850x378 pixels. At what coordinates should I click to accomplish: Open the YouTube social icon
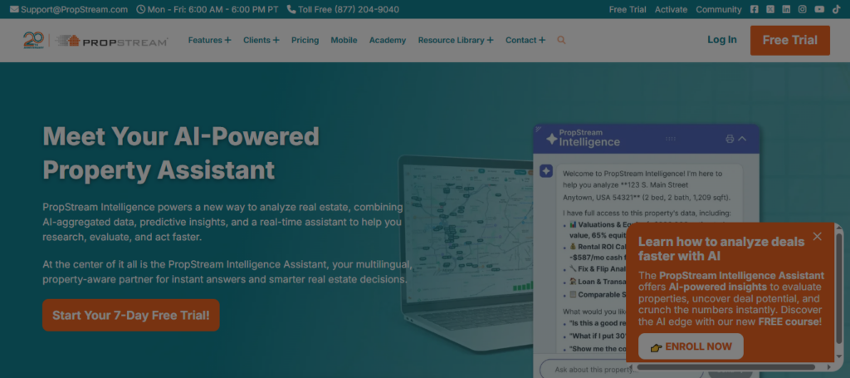[x=819, y=9]
